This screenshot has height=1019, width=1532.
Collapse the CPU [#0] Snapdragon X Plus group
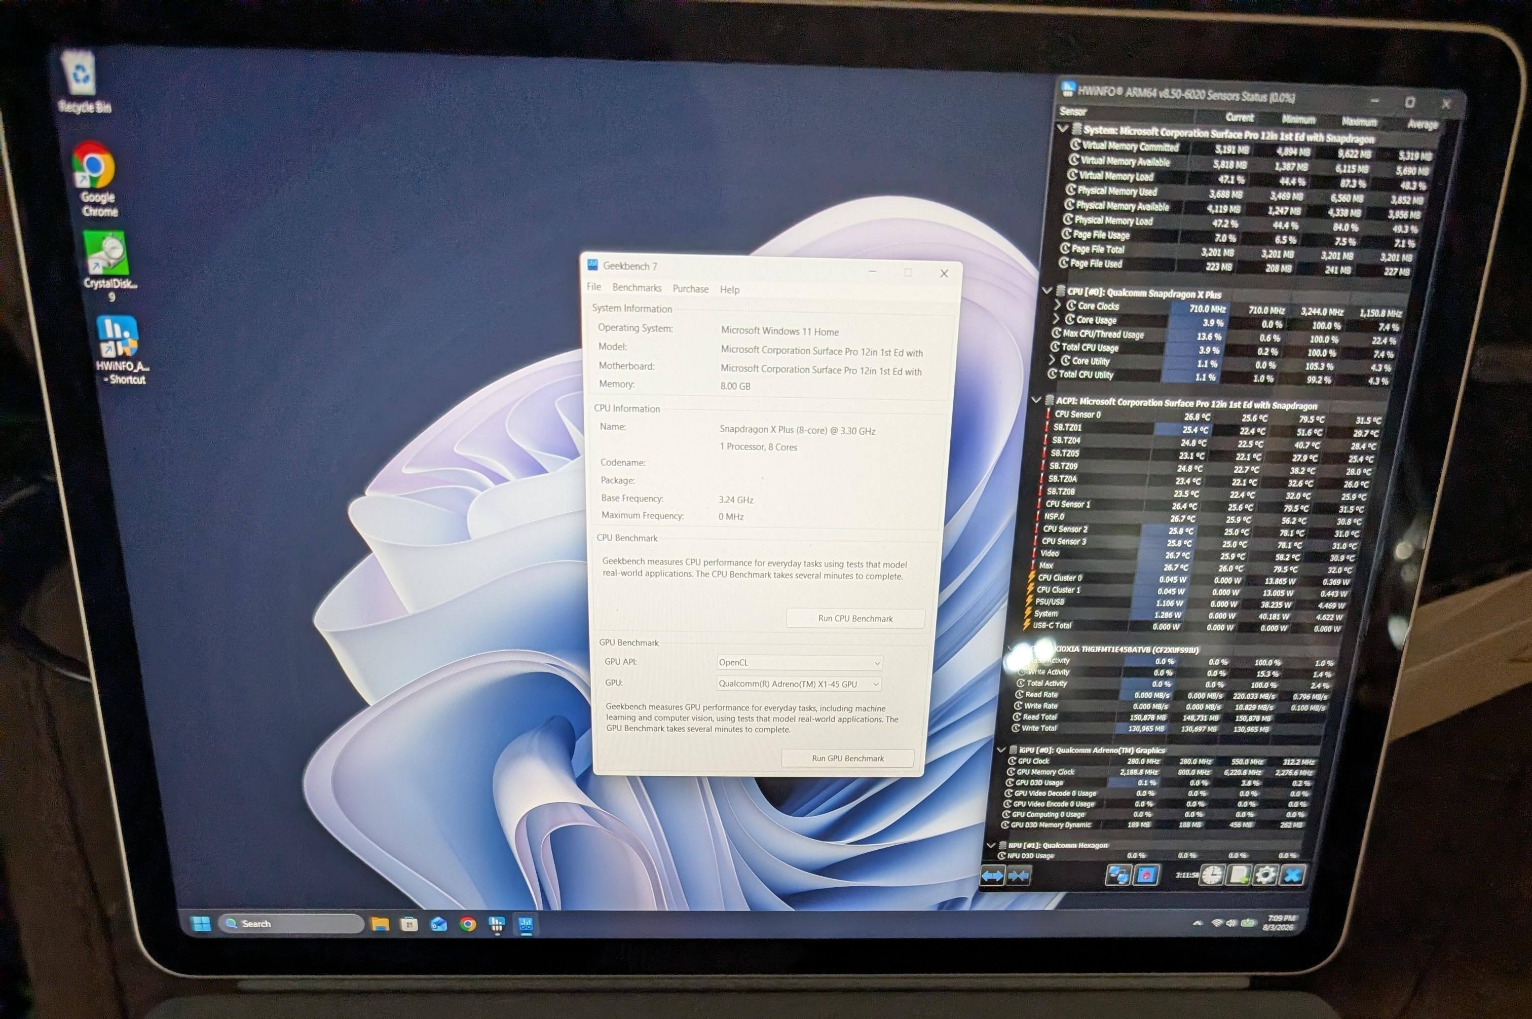tap(1047, 290)
